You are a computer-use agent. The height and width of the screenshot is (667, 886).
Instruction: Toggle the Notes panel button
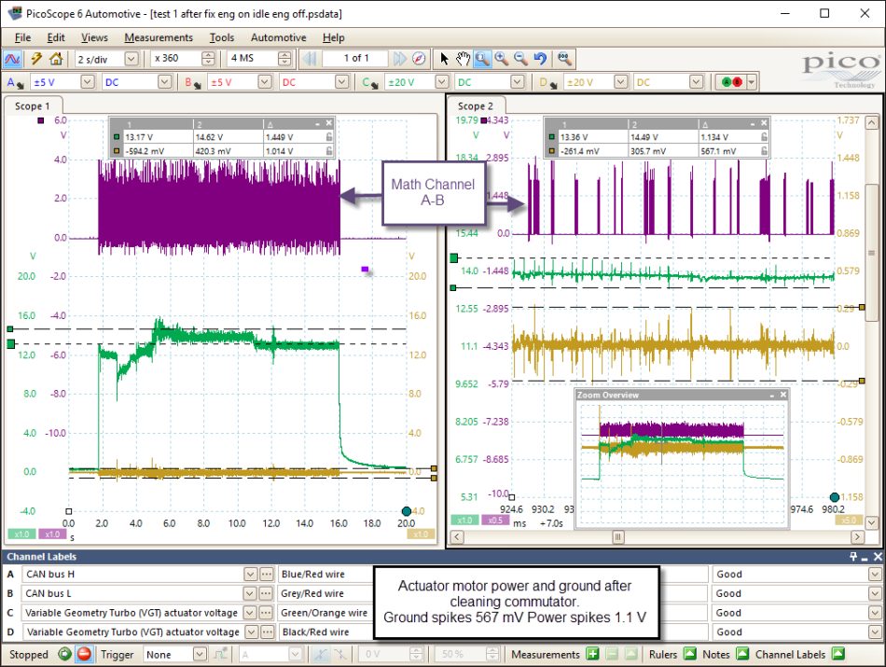tap(742, 654)
